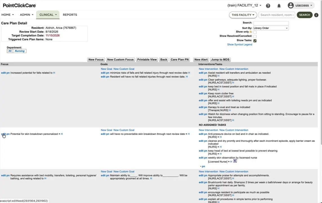Open the CLINICAL menu
Image resolution: width=322 pixels, height=203 pixels.
pos(48,15)
